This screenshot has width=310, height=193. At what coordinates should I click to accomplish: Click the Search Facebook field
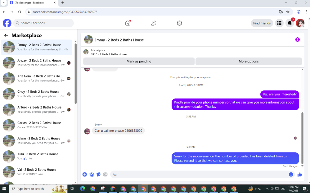click(x=44, y=23)
